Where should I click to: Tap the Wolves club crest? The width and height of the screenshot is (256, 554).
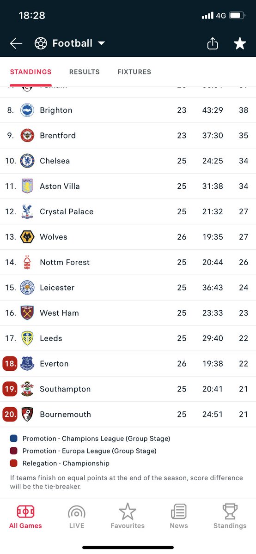pyautogui.click(x=27, y=237)
